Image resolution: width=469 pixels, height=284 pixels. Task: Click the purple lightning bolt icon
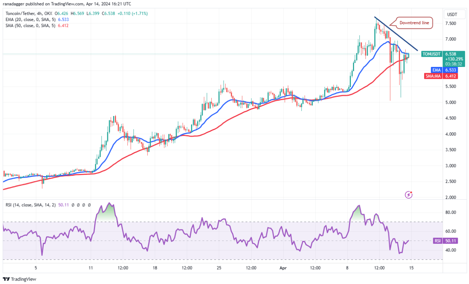coord(408,195)
